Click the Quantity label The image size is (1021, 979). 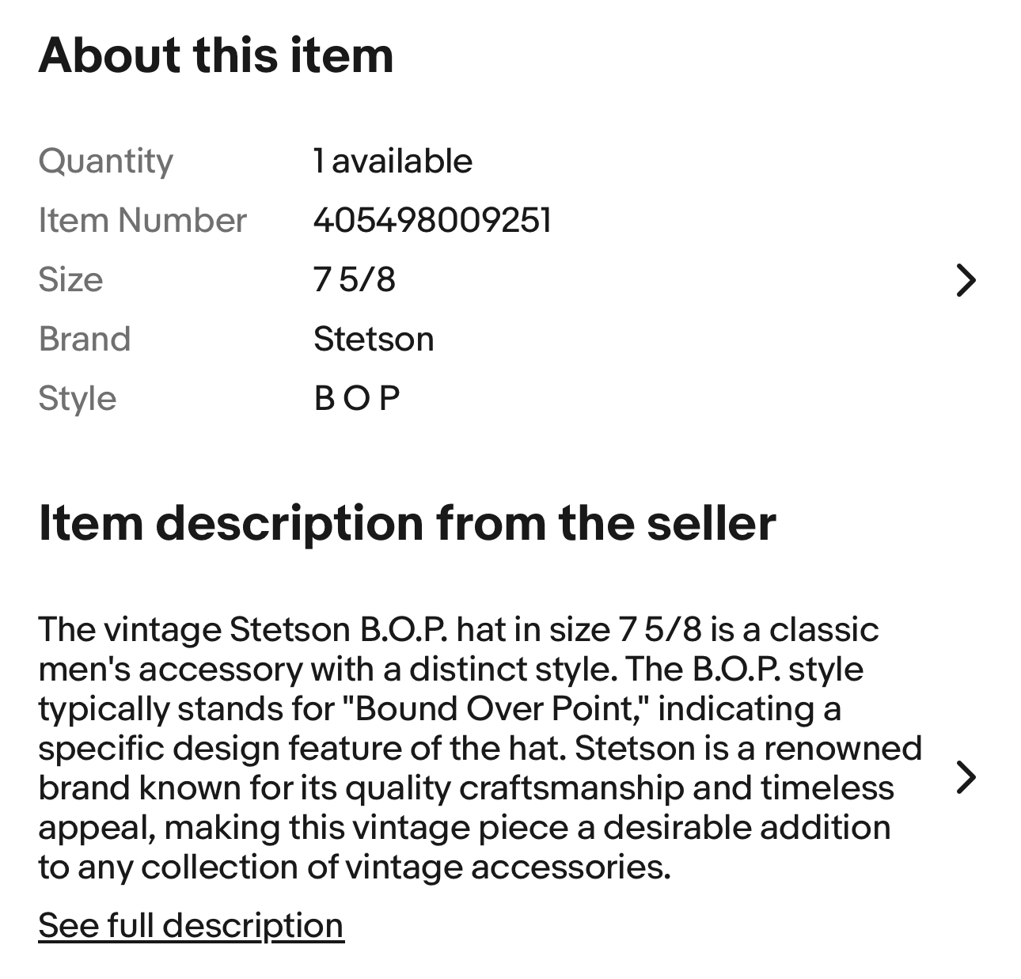(x=105, y=161)
